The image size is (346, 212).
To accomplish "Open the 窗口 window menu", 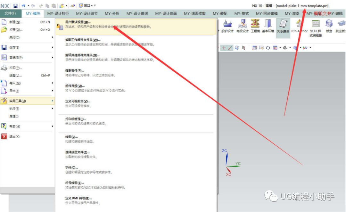I will click(86, 5).
